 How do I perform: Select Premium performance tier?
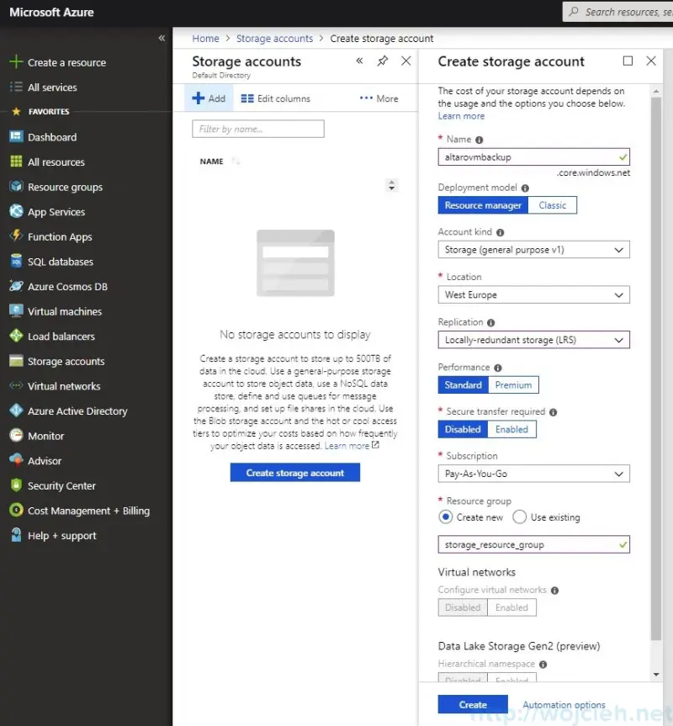pyautogui.click(x=513, y=384)
